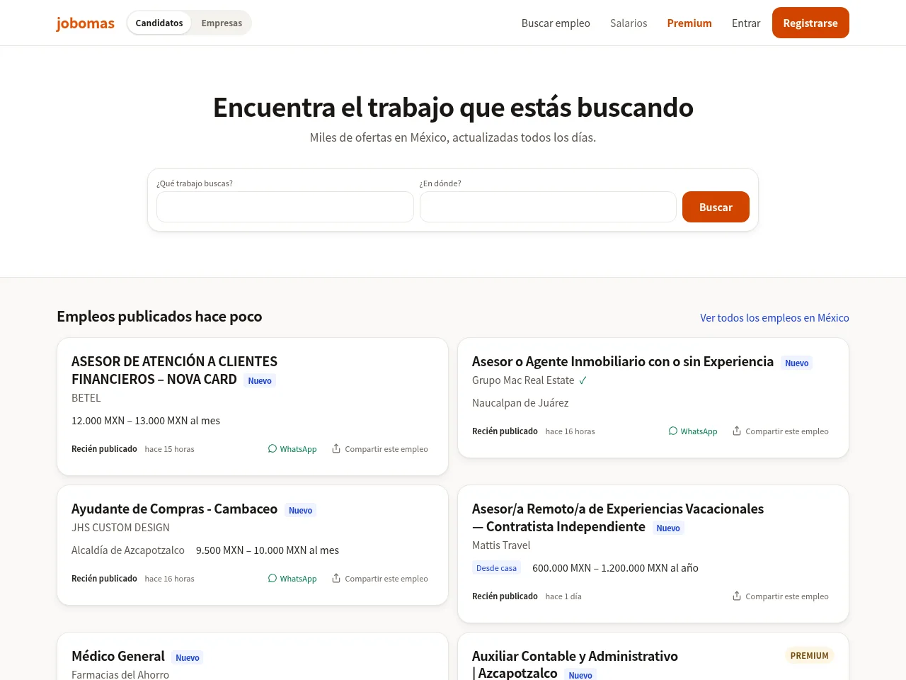
Task: Open the Asesor o Agente Inmobiliario job title
Action: coord(623,361)
